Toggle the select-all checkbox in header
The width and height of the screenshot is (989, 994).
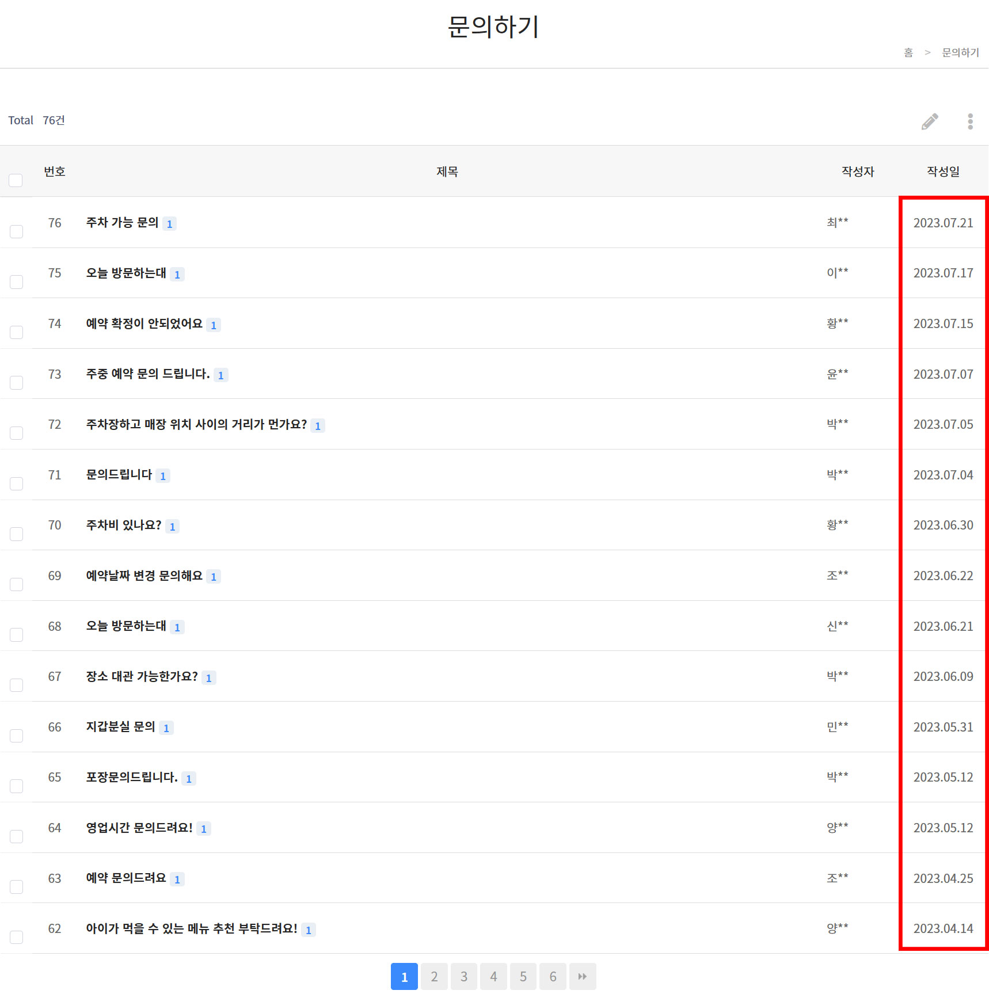click(x=16, y=180)
